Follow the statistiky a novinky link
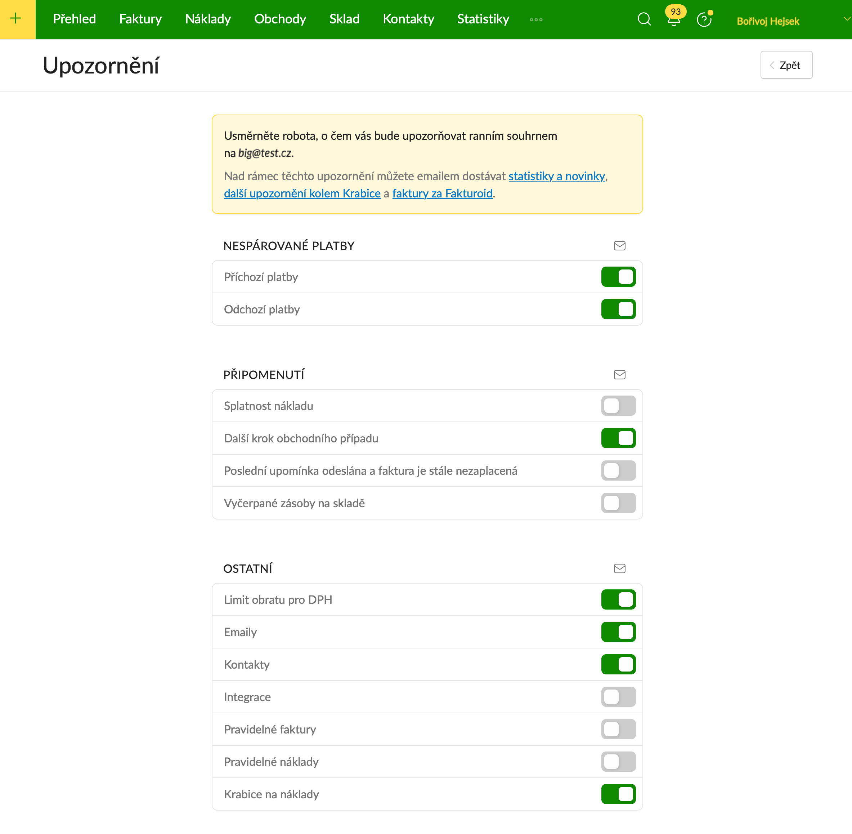The width and height of the screenshot is (852, 834). pyautogui.click(x=556, y=176)
